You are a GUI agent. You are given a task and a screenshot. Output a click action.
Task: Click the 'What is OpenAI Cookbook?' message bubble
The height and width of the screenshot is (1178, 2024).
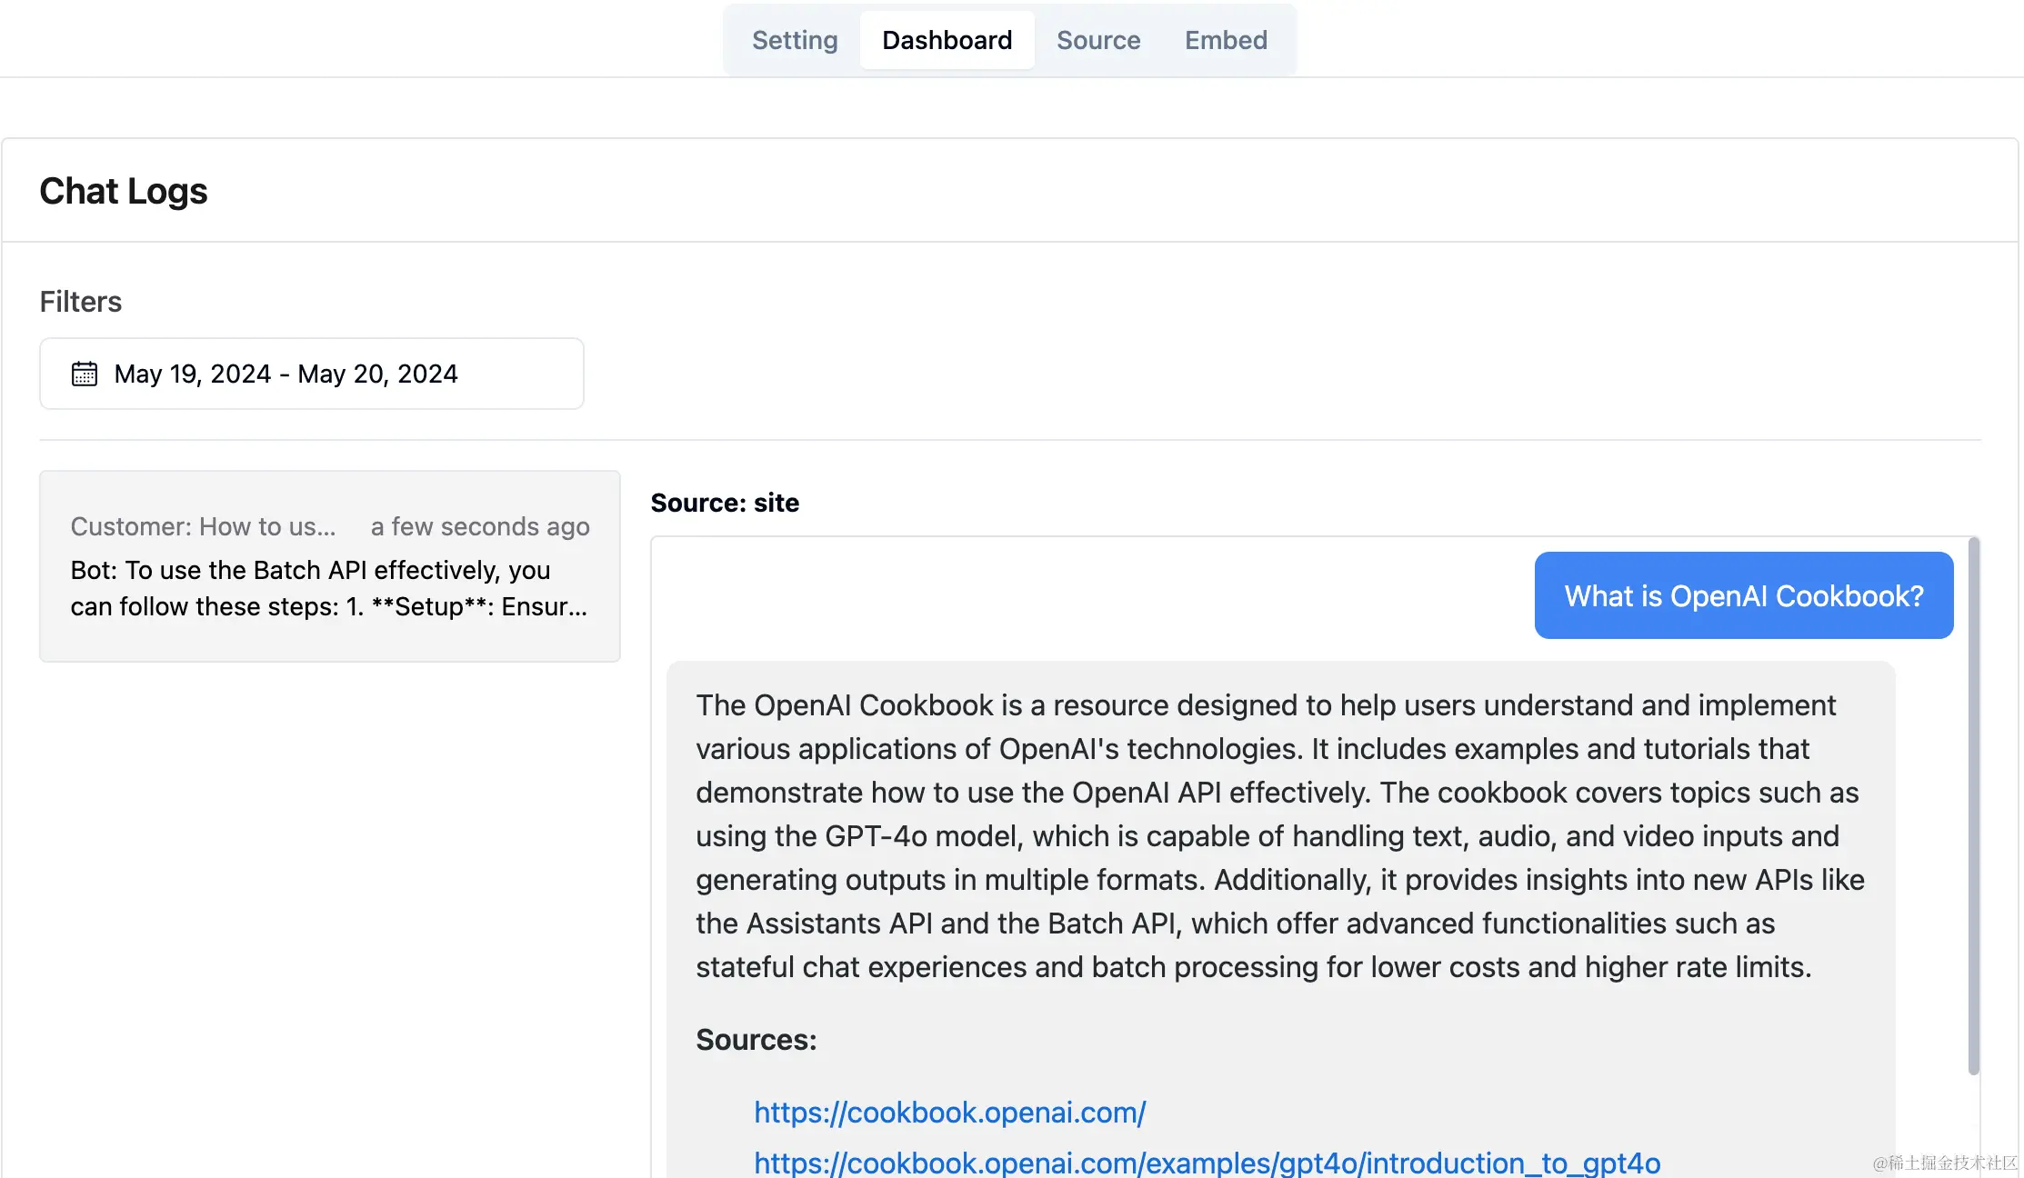pyautogui.click(x=1743, y=595)
